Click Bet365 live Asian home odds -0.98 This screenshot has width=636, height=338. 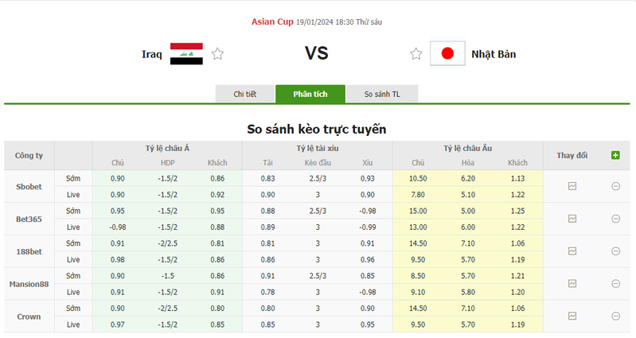[118, 227]
